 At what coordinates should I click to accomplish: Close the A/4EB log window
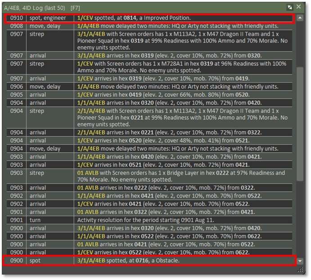[x=299, y=7]
